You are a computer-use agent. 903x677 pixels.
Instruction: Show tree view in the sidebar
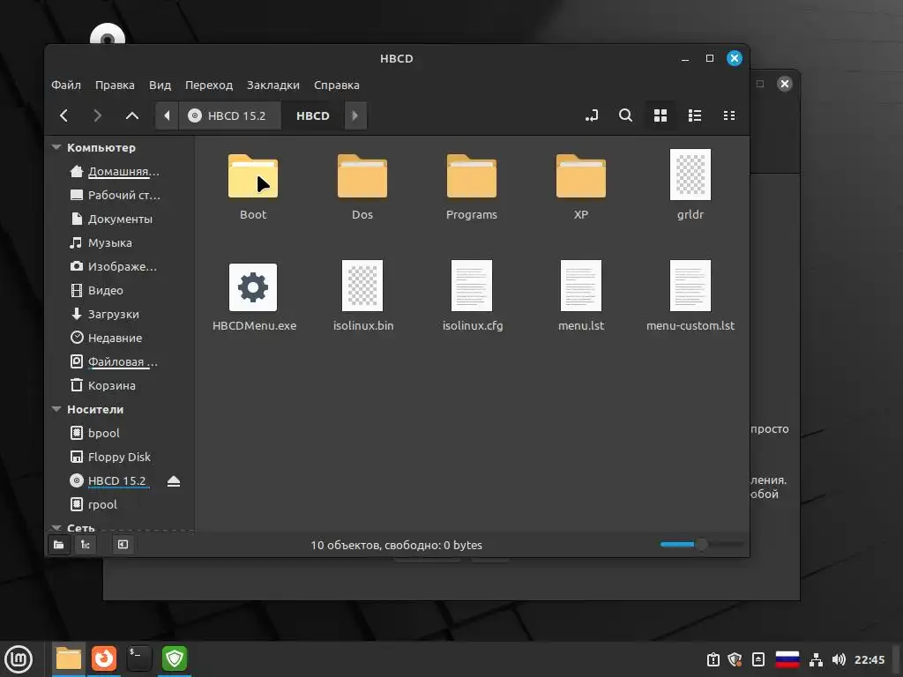86,545
